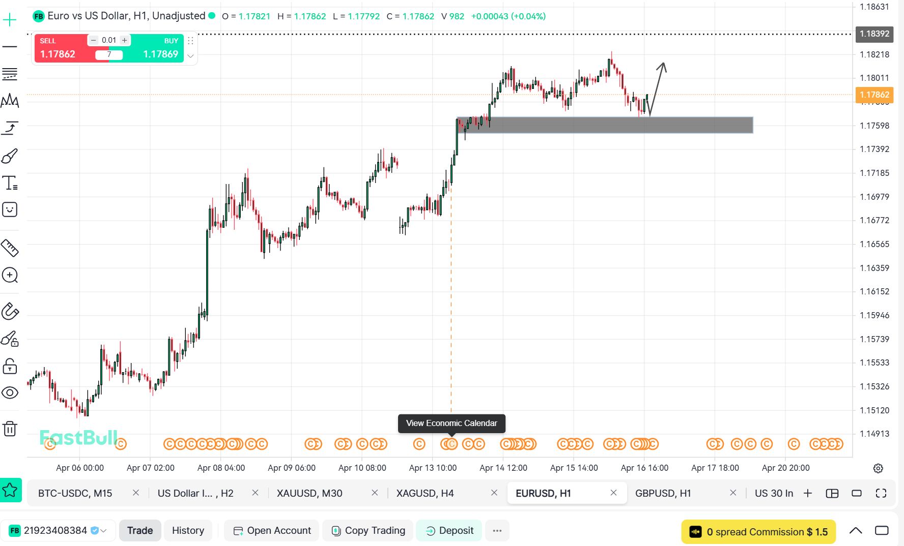Select the text annotation tool
Screen dimensions: 904x546
[10, 183]
